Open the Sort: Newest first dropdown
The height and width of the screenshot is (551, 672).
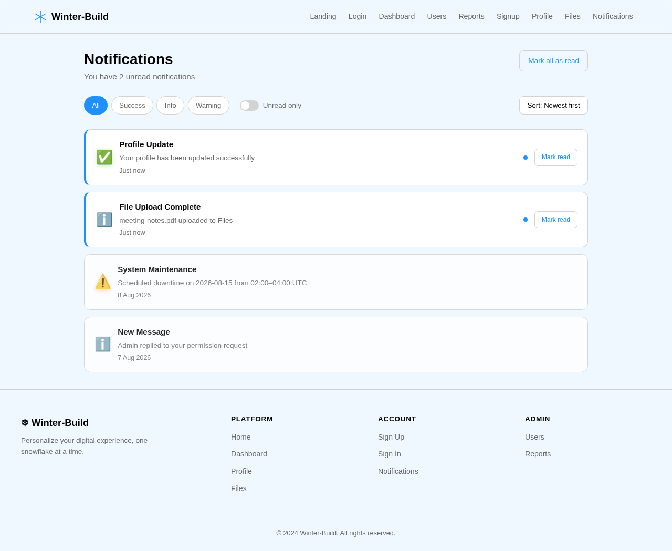553,105
